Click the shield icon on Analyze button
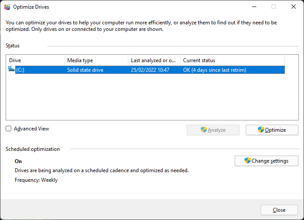 (203, 130)
